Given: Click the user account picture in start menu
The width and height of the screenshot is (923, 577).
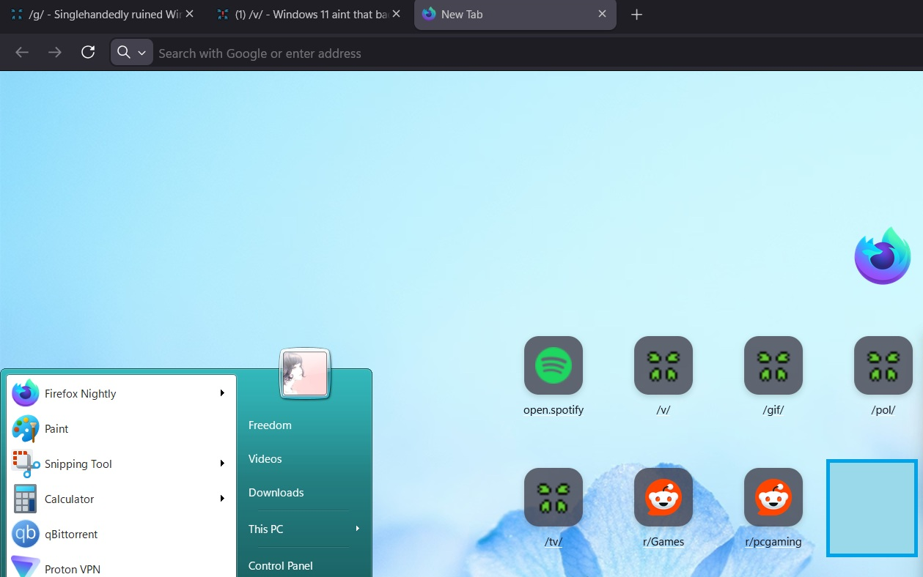Looking at the screenshot, I should tap(305, 373).
